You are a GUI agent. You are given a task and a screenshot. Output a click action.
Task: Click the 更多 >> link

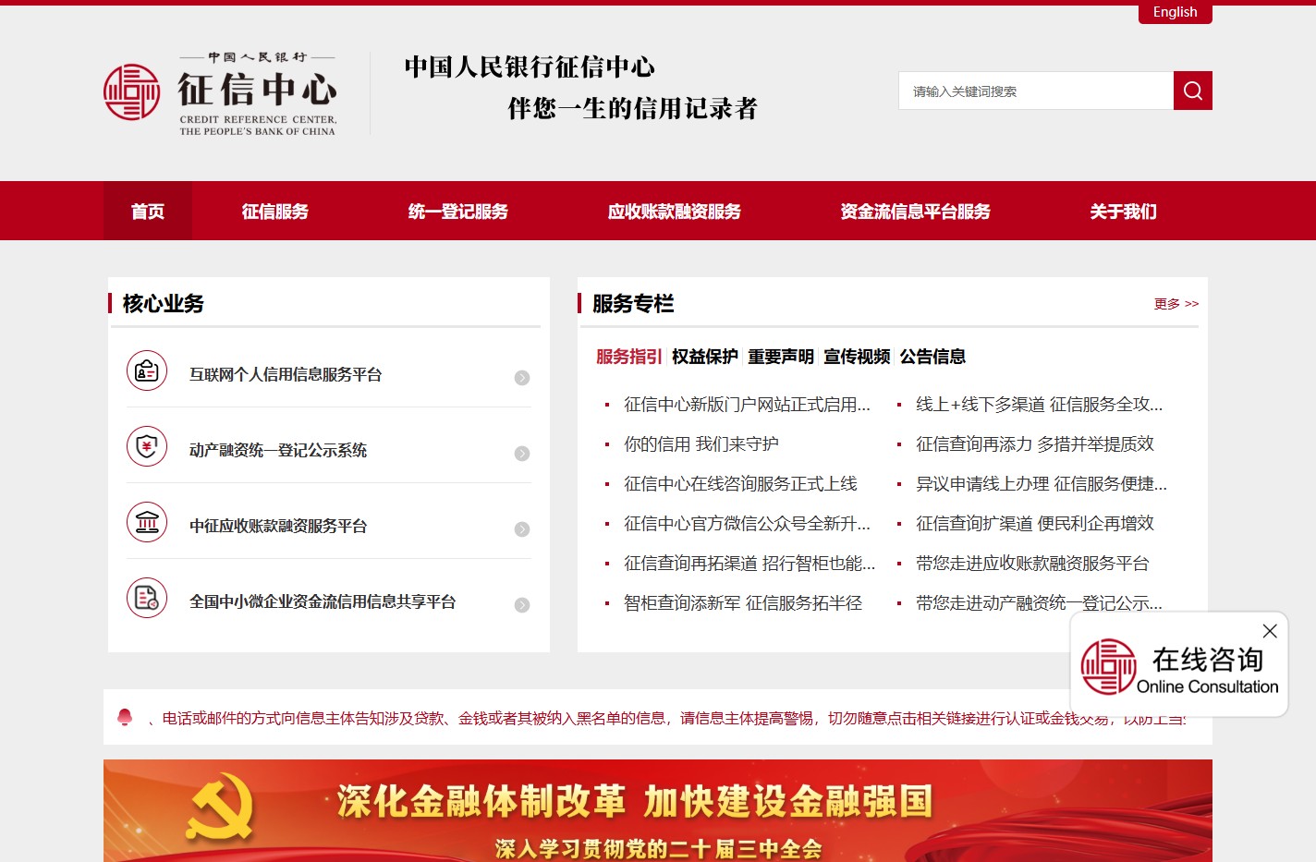pyautogui.click(x=1176, y=304)
